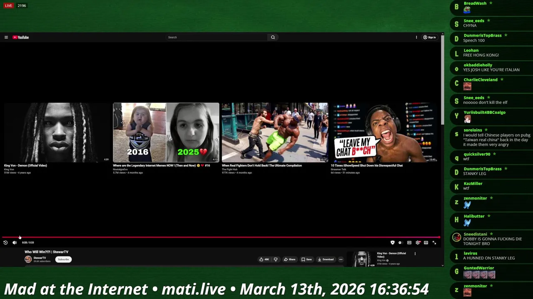Enter fullscreen mode in the player
Viewport: 533px width, 299px height.
[x=434, y=243]
